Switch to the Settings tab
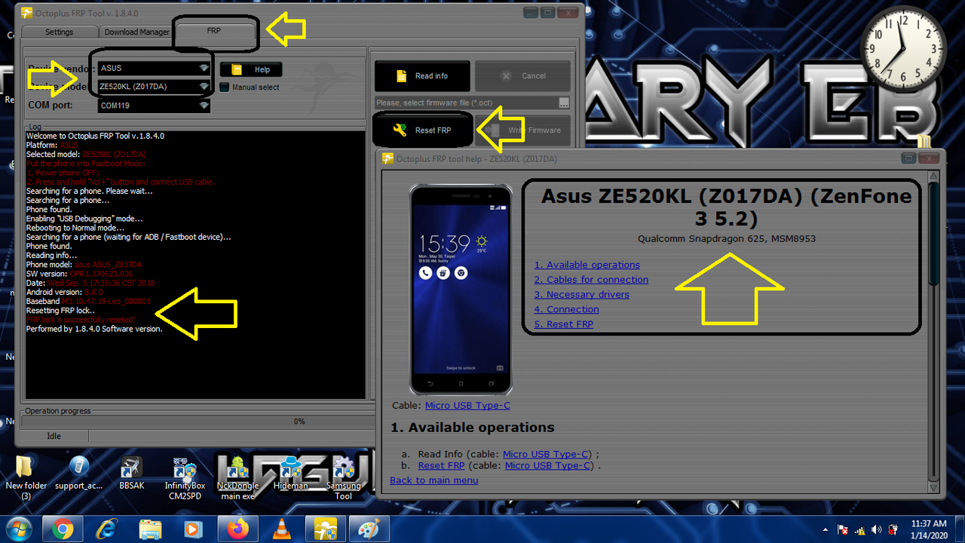Image resolution: width=965 pixels, height=543 pixels. point(59,32)
